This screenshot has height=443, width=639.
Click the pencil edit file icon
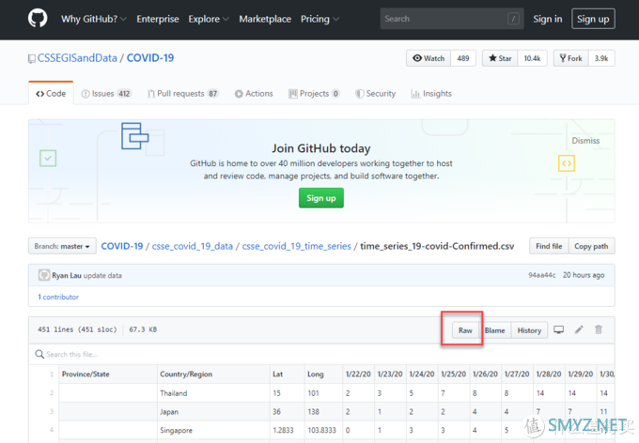point(579,329)
